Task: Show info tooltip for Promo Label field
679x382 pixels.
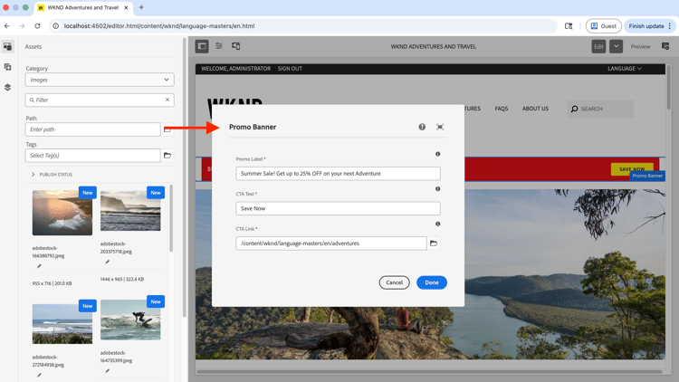Action: coord(438,154)
